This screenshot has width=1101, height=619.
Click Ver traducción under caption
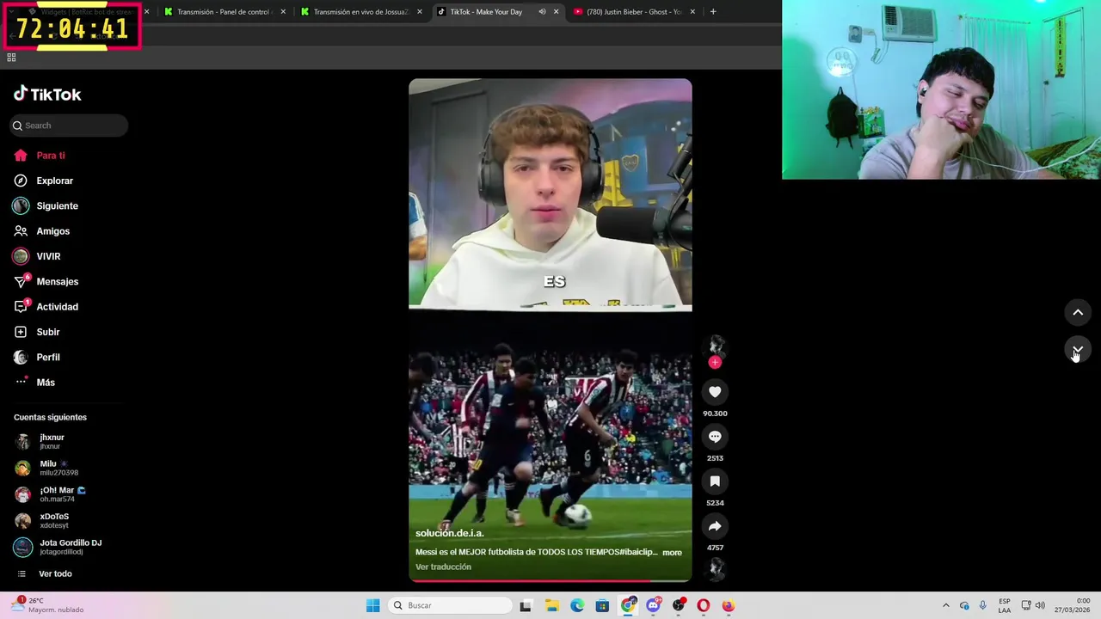(443, 567)
